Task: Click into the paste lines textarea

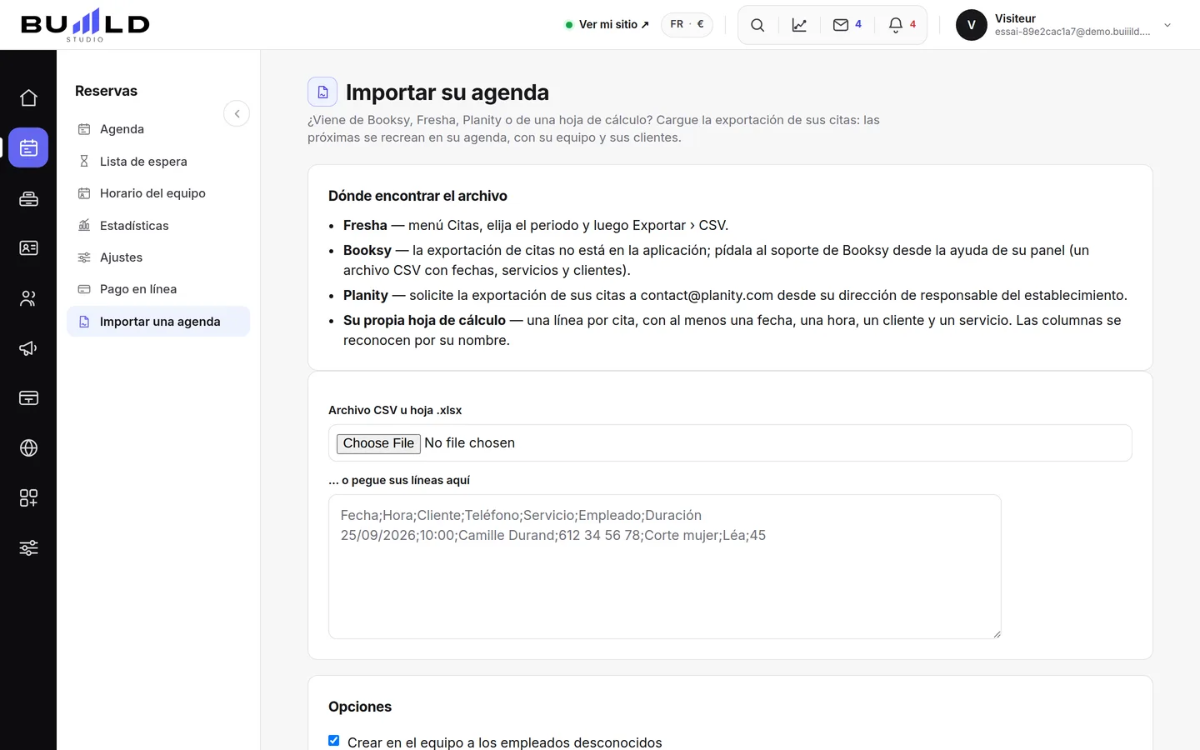Action: (x=665, y=567)
